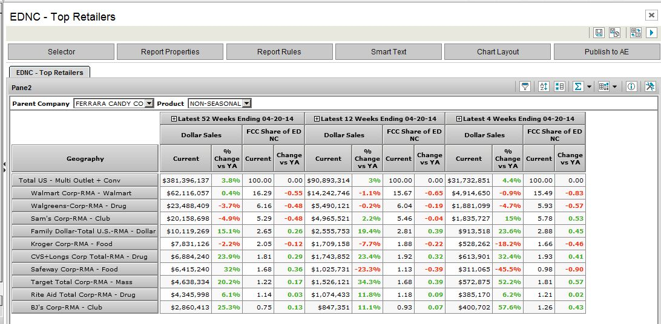This screenshot has width=661, height=324.
Task: Open the wrench tools icon
Action: tap(650, 87)
